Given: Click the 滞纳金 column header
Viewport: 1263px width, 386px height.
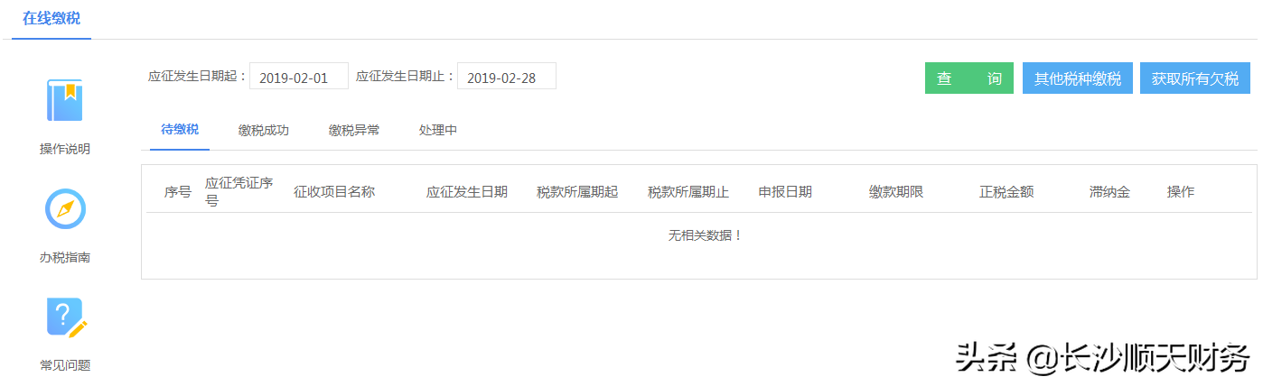Looking at the screenshot, I should click(x=1109, y=191).
